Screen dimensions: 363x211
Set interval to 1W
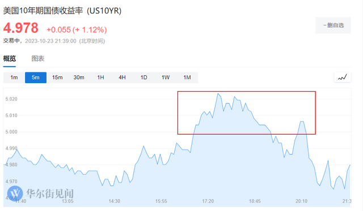tap(166, 77)
